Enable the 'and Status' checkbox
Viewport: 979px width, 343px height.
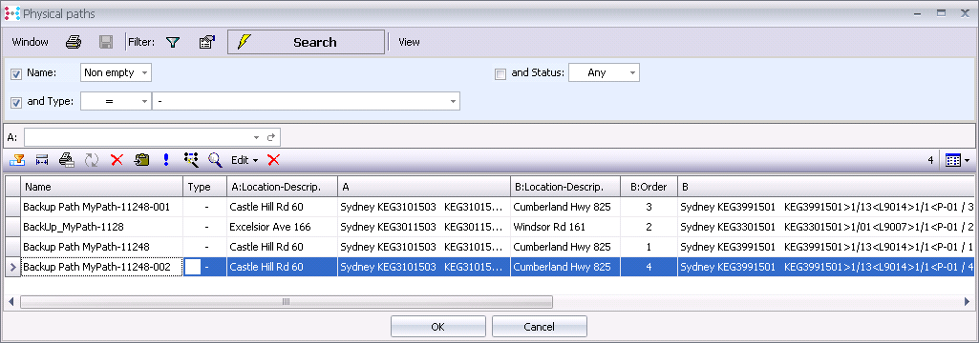tap(500, 74)
